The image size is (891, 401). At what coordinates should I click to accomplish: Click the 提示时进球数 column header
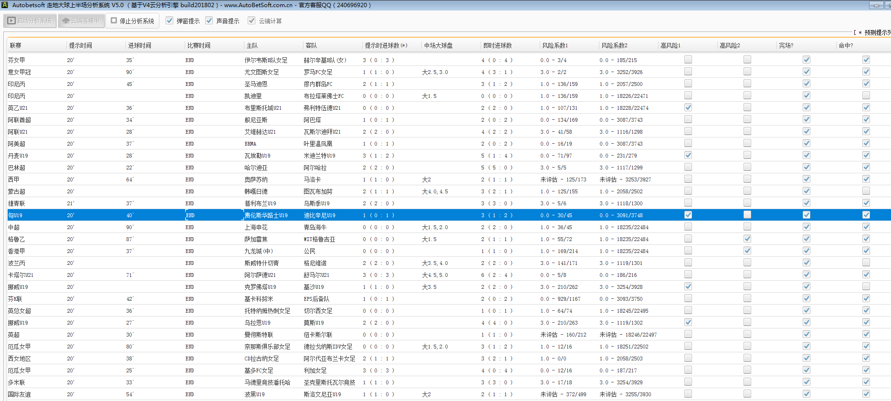[x=386, y=45]
